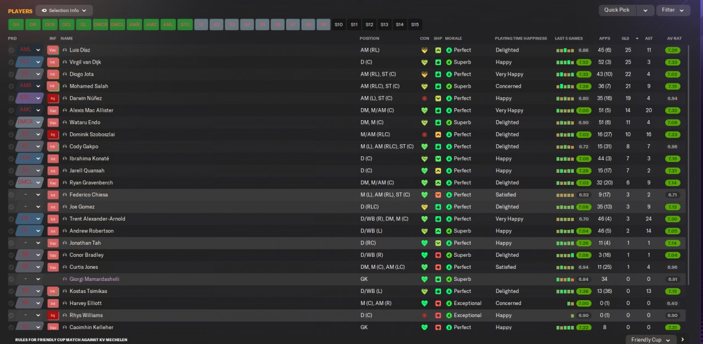This screenshot has height=344, width=703.
Task: Open Trent Alexander-Arnold's player name link
Action: coord(97,219)
